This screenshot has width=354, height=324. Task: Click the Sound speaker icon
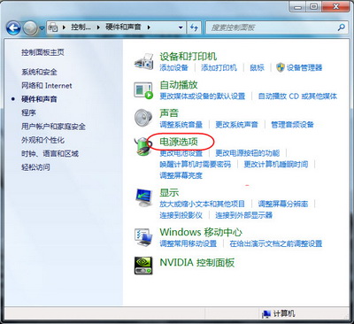coord(143,118)
